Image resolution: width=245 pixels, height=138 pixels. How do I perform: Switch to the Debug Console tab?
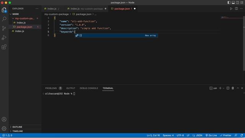pos(89,88)
